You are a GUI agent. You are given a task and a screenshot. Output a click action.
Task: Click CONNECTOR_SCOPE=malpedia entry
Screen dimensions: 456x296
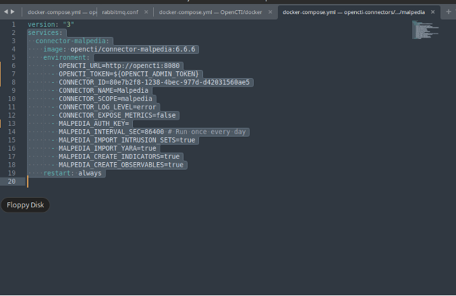[x=105, y=99]
